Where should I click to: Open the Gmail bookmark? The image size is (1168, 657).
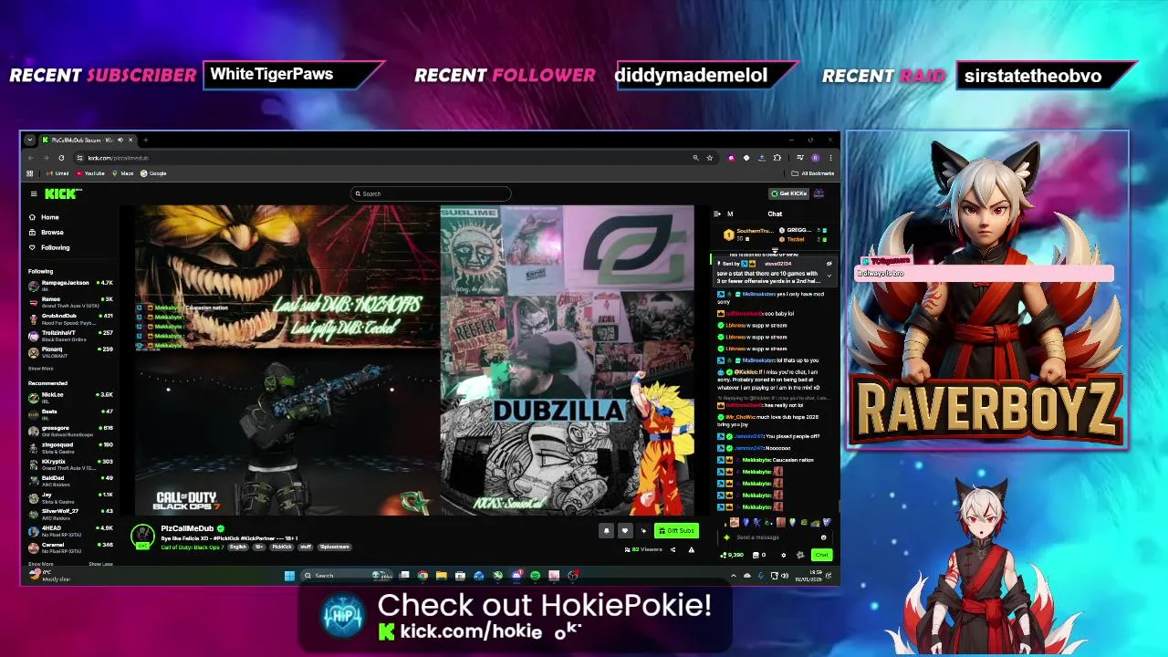[57, 173]
